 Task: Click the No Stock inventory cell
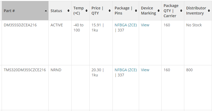click(x=194, y=25)
